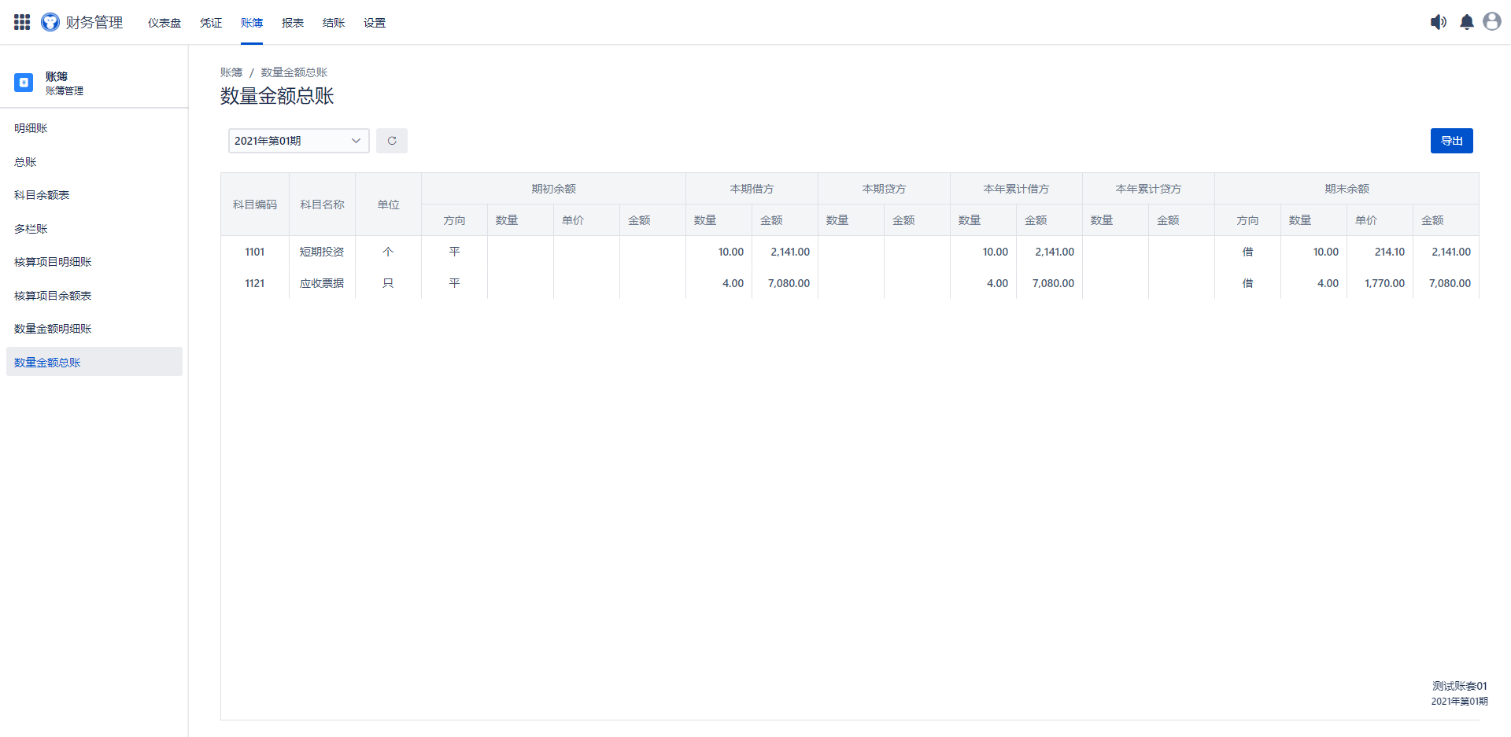Open the user profile avatar
The width and height of the screenshot is (1511, 737).
point(1492,22)
